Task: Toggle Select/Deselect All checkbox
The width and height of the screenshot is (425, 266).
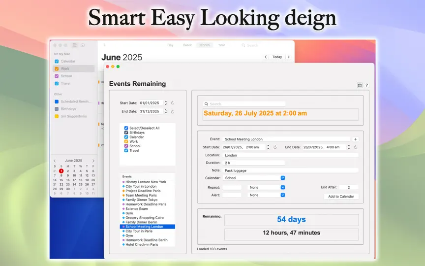Action: point(126,128)
